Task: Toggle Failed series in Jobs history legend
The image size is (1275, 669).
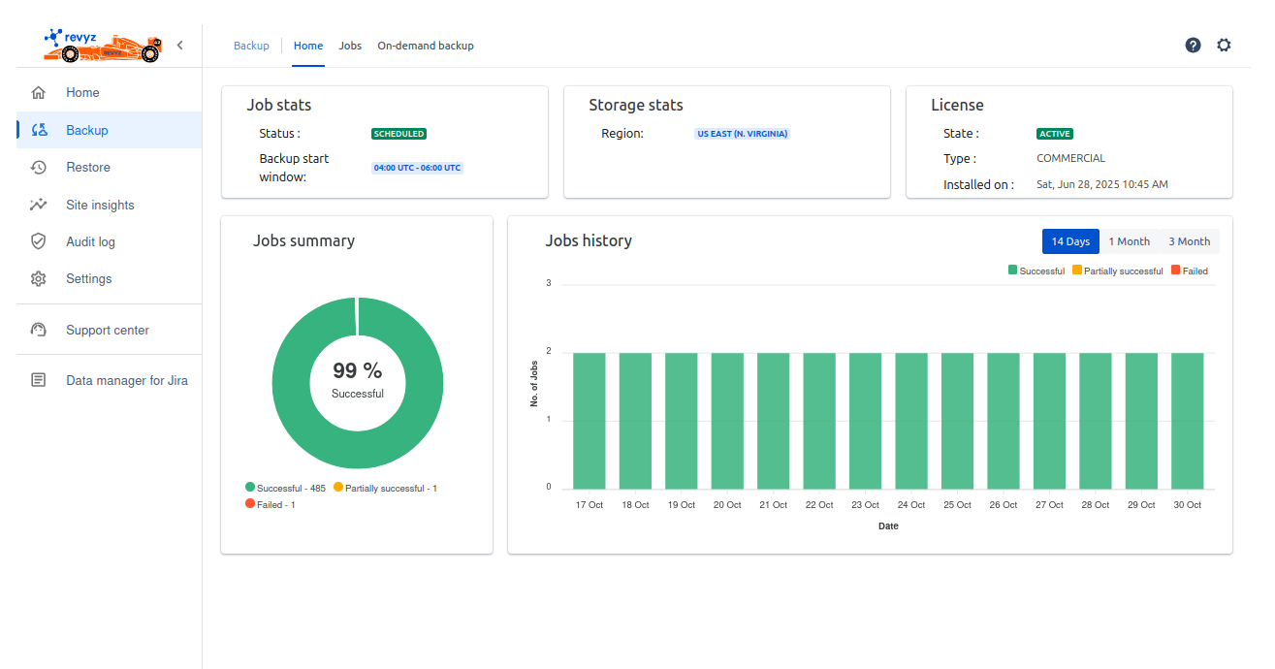Action: (x=1189, y=271)
